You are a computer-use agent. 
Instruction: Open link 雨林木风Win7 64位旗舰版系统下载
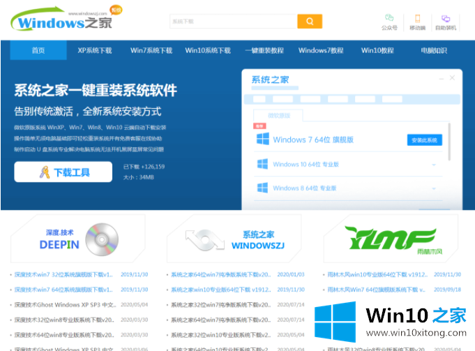click(377, 290)
